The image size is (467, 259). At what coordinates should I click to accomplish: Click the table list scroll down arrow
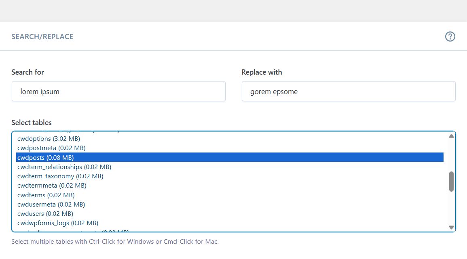tap(451, 228)
